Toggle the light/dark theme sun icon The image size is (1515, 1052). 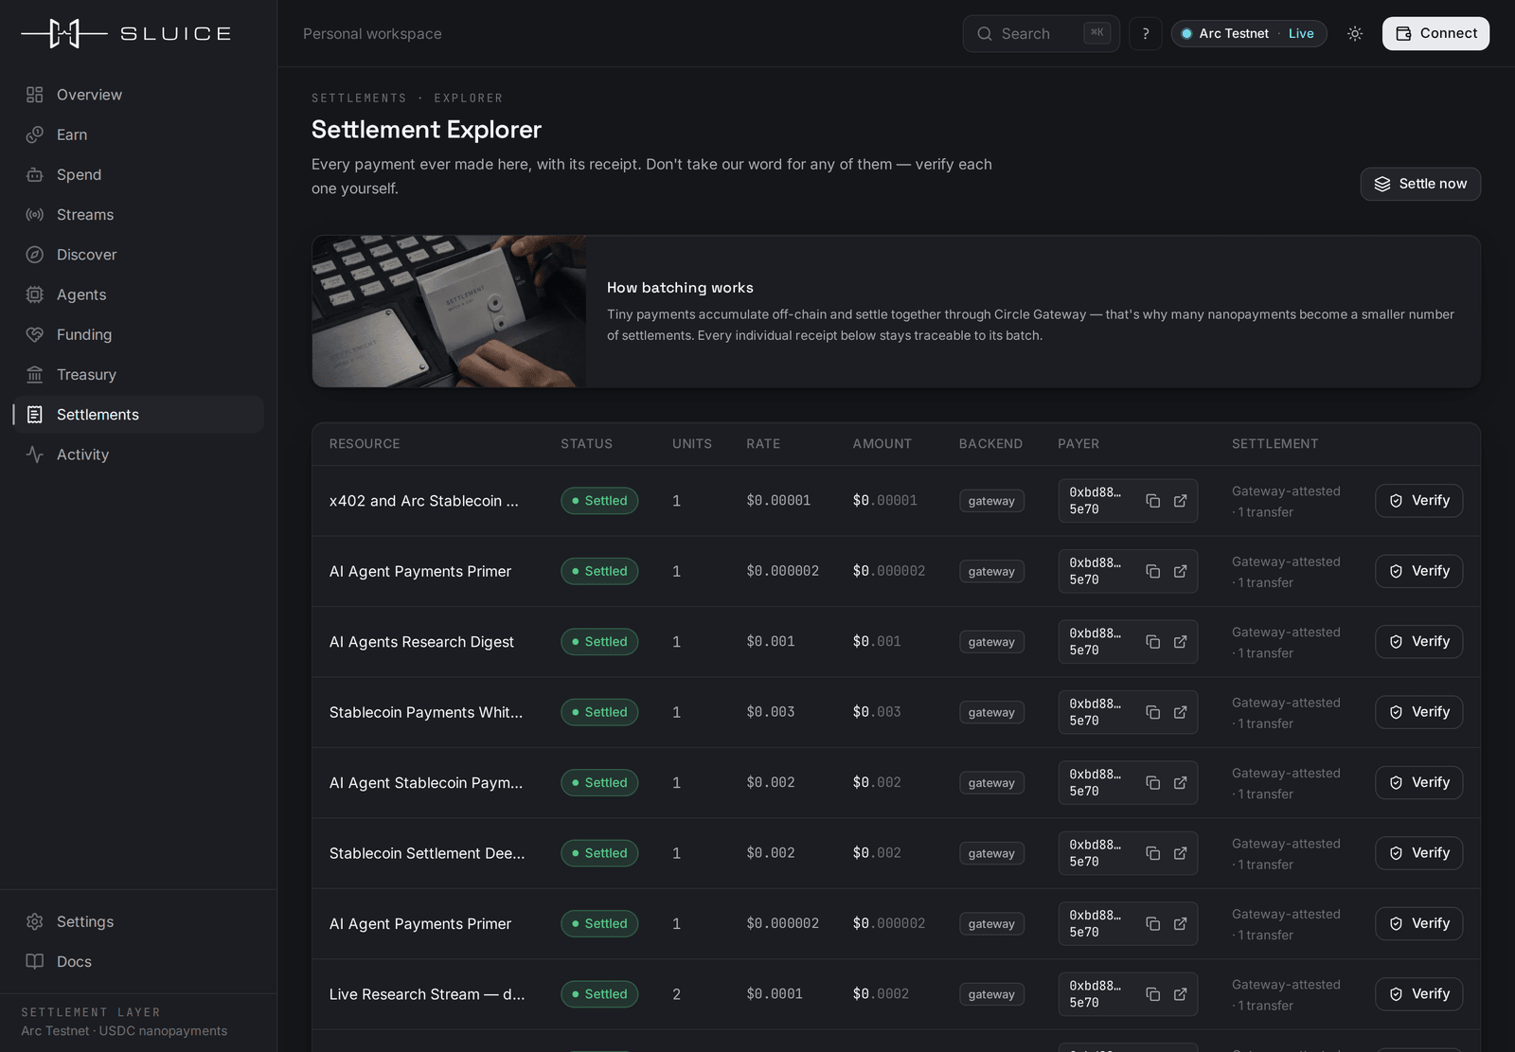(1355, 33)
